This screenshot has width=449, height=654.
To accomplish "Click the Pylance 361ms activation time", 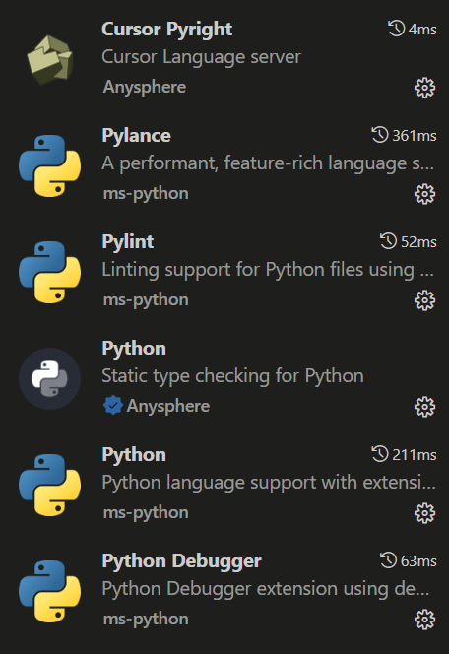I will 404,135.
